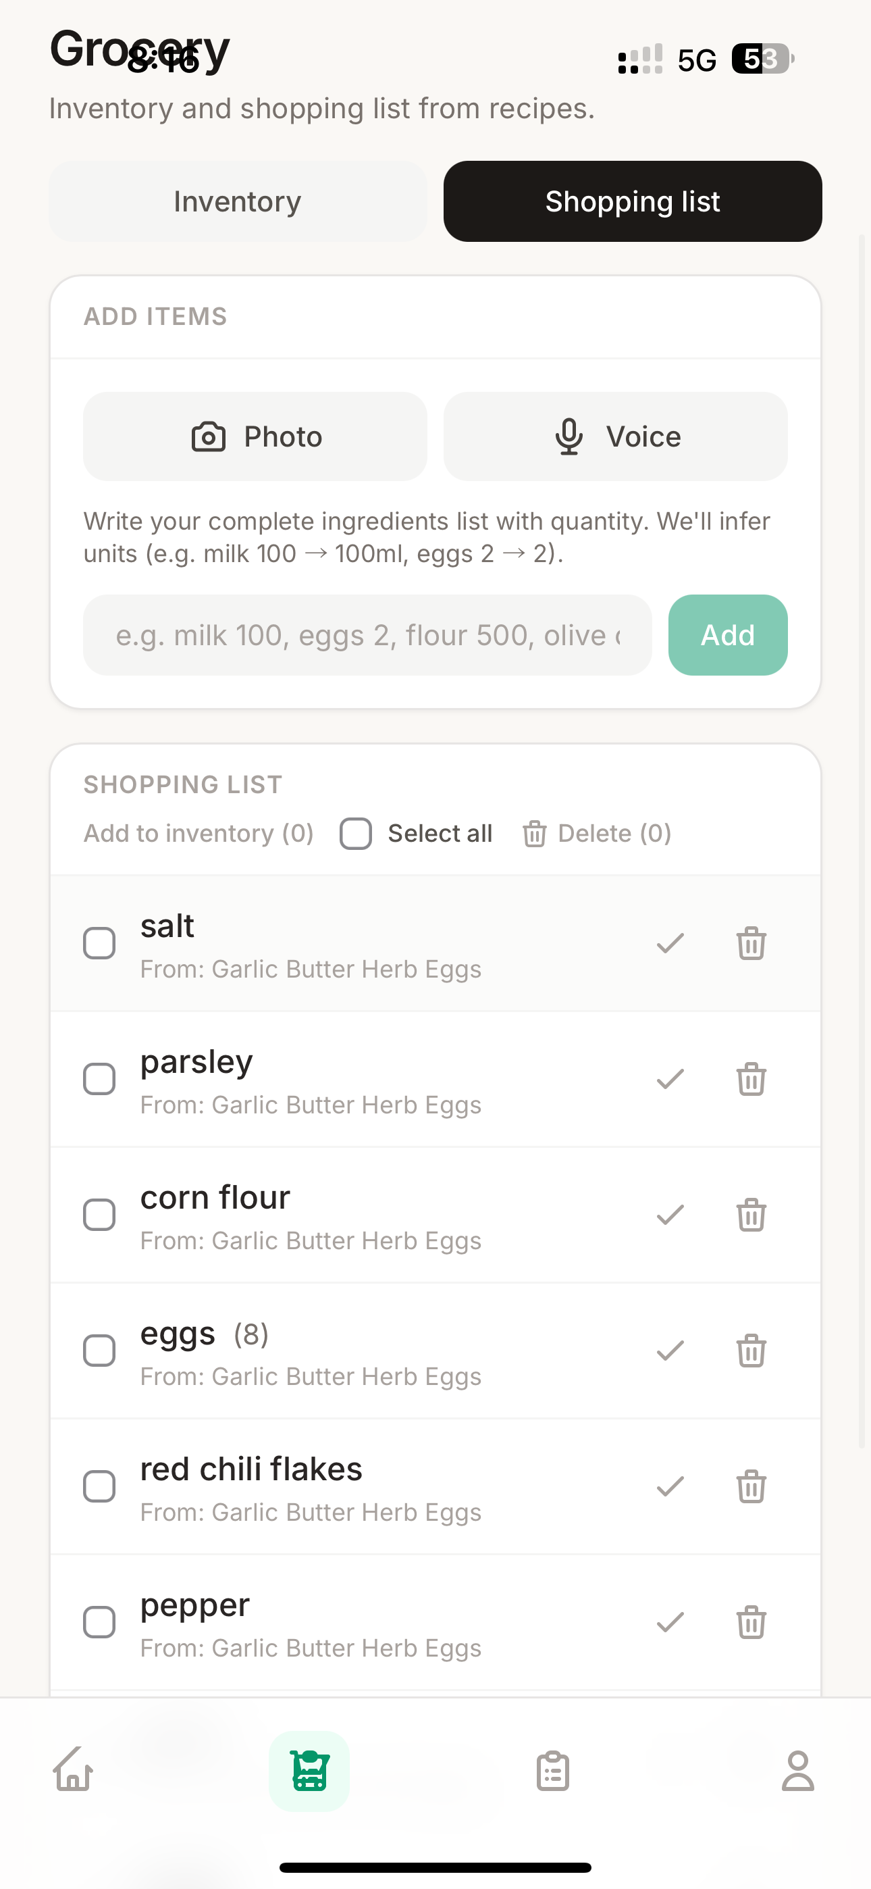Delete red chili flakes with trash icon
The height and width of the screenshot is (1889, 871).
point(751,1486)
